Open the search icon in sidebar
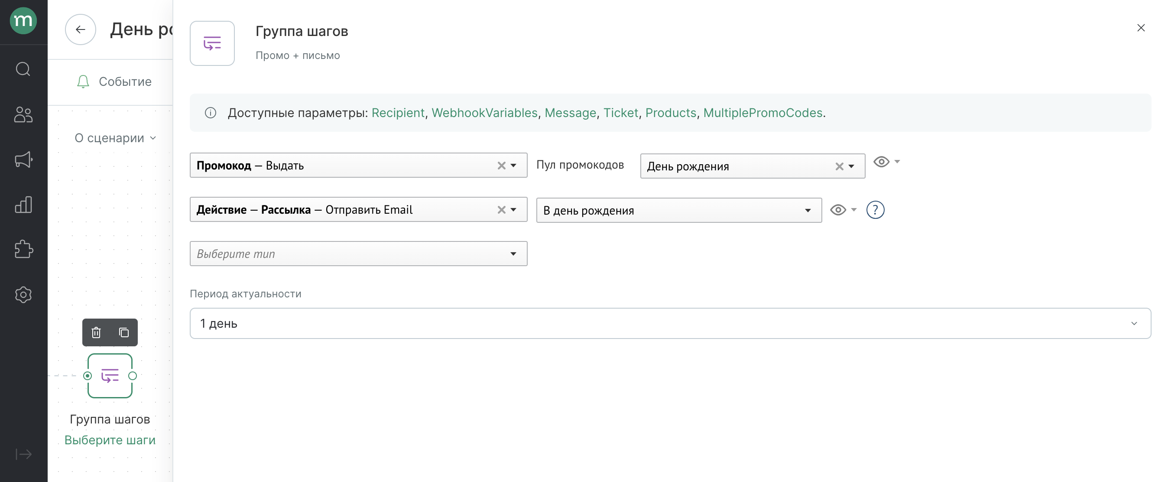The width and height of the screenshot is (1168, 482). coord(23,69)
